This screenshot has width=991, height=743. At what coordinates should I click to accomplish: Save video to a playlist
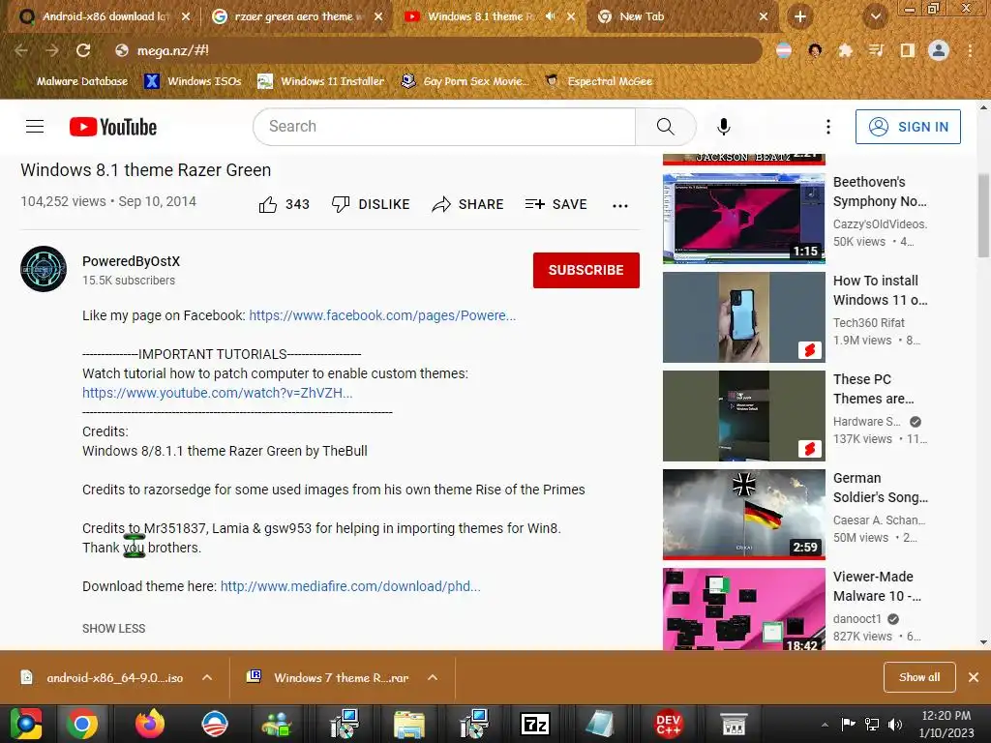pos(556,204)
